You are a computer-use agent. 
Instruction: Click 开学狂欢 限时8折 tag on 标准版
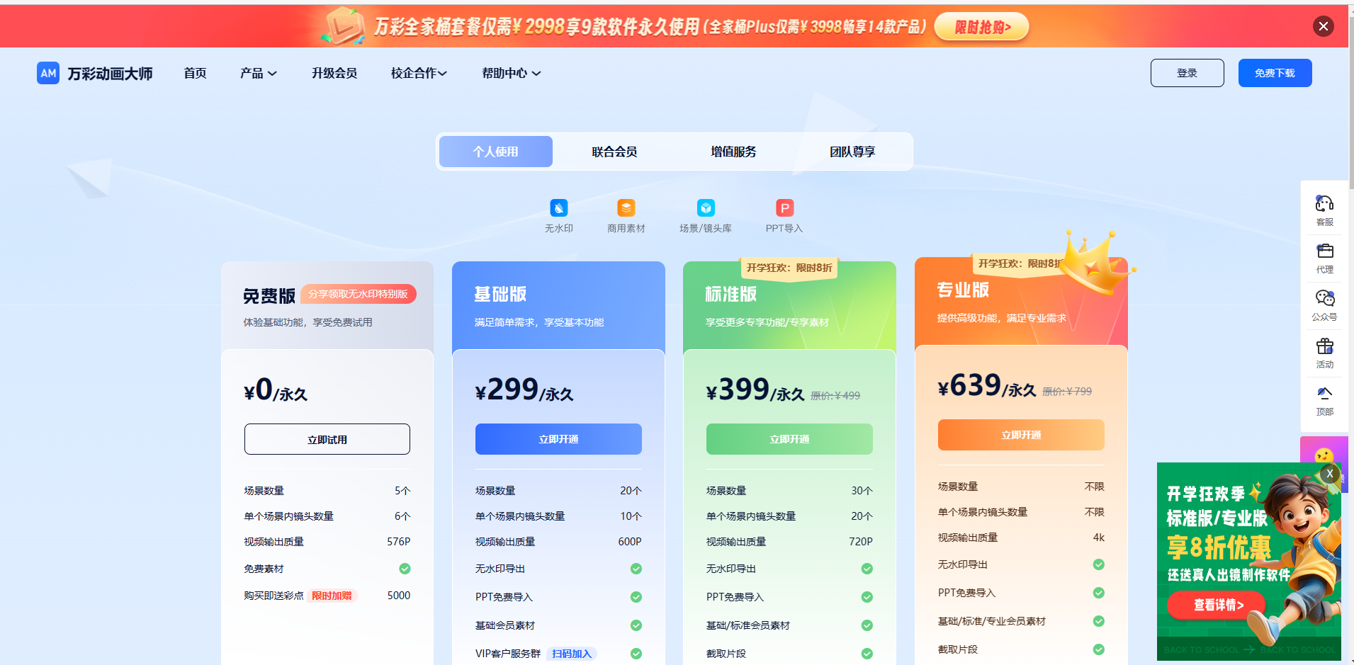pos(789,268)
